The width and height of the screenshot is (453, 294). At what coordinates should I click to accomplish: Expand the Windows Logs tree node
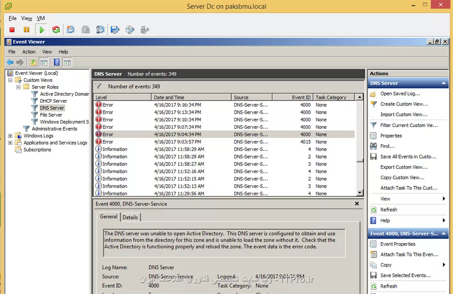(10, 135)
